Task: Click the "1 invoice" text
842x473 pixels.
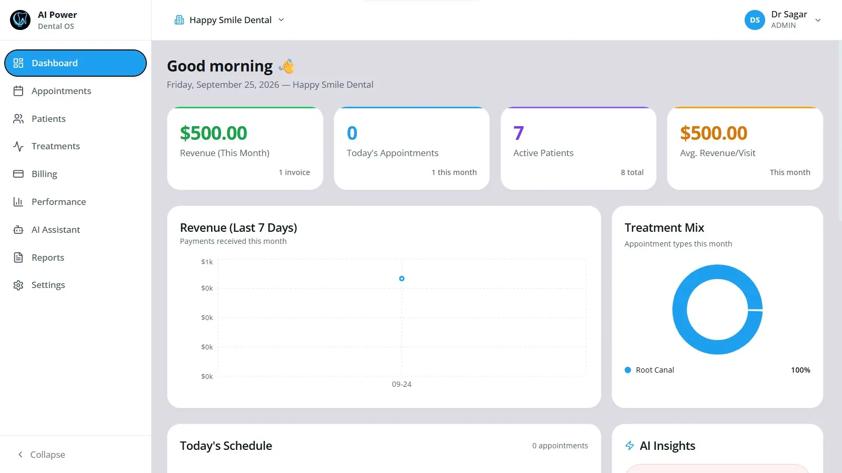Action: 294,172
